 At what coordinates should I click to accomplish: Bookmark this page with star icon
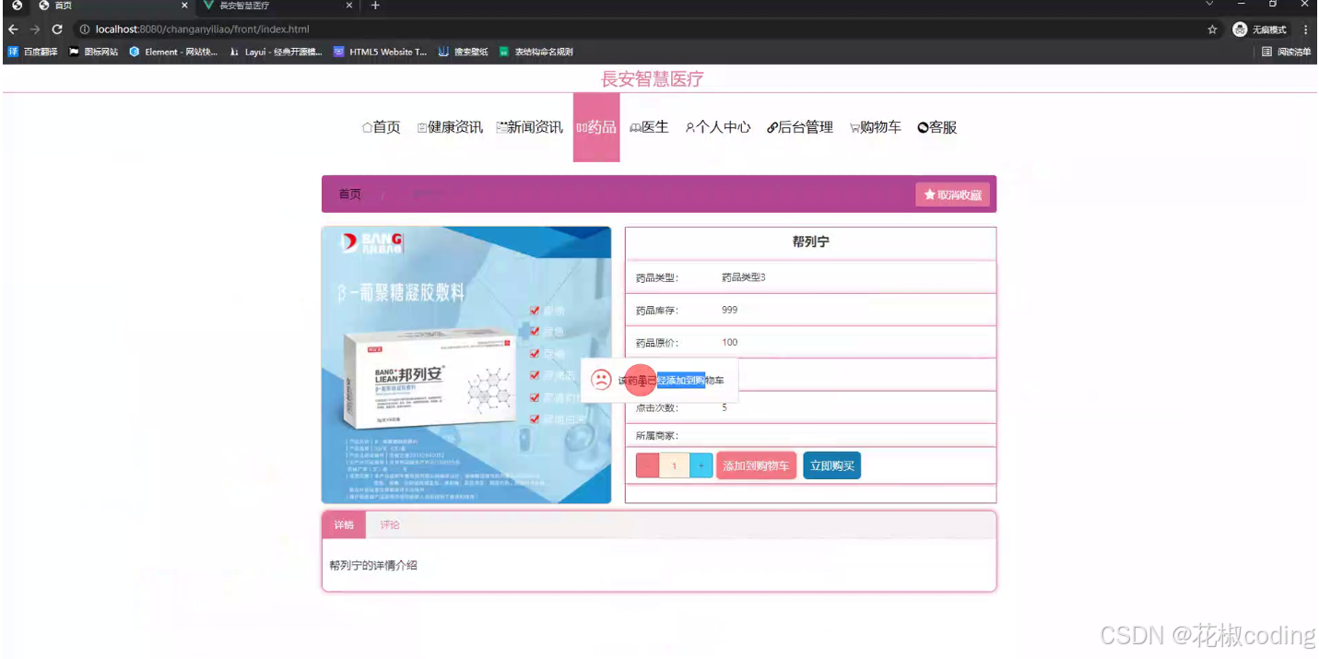coord(1212,29)
